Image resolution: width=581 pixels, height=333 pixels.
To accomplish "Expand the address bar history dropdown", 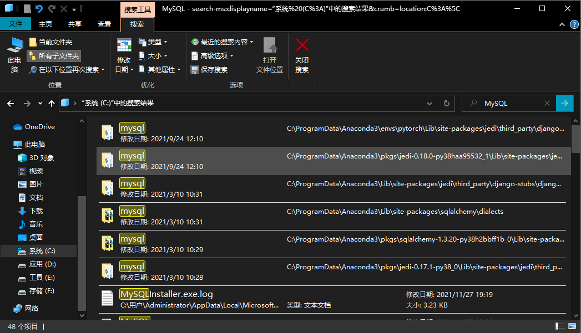I will [x=430, y=104].
